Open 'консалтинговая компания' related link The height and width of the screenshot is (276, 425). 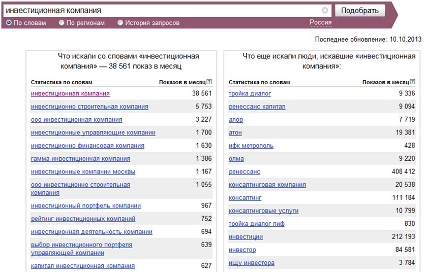click(267, 185)
